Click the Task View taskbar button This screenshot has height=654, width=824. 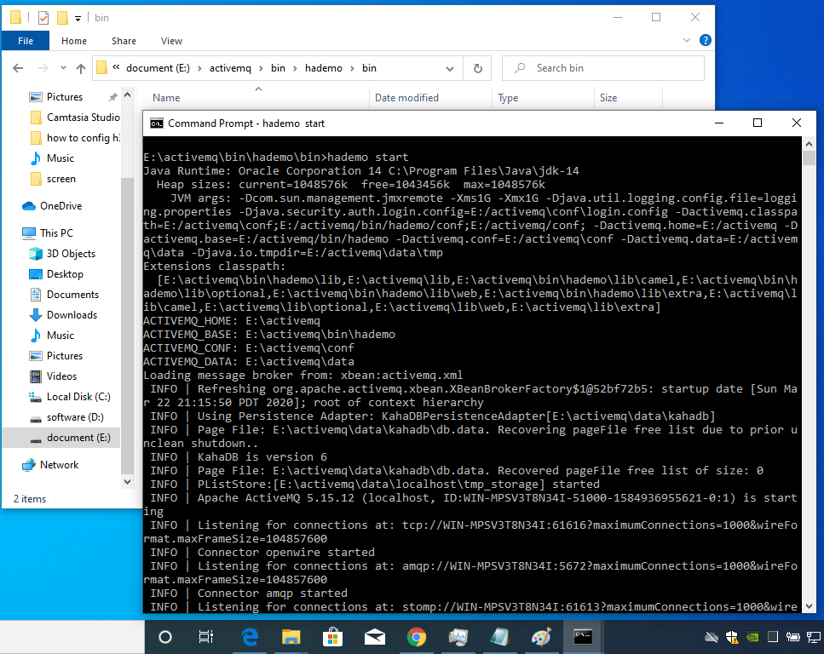[206, 637]
